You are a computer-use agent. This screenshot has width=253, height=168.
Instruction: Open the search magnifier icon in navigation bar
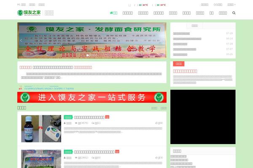click(234, 13)
